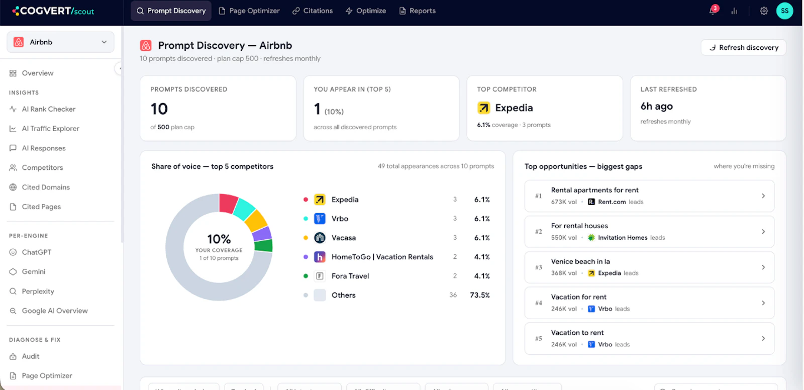This screenshot has width=804, height=390.
Task: Open the notifications bell icon
Action: pyautogui.click(x=713, y=11)
